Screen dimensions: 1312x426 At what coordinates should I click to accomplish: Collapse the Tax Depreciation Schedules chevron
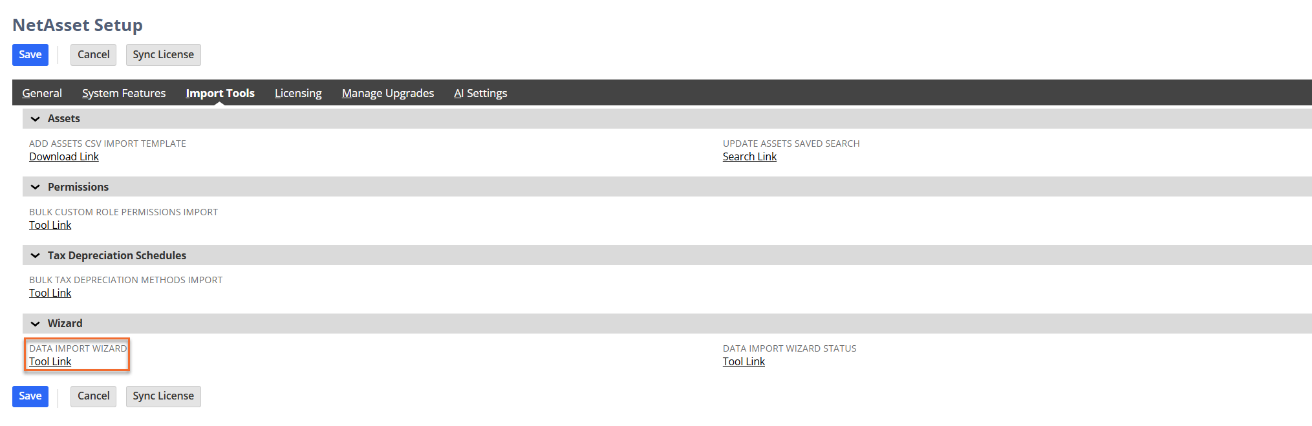coord(36,256)
